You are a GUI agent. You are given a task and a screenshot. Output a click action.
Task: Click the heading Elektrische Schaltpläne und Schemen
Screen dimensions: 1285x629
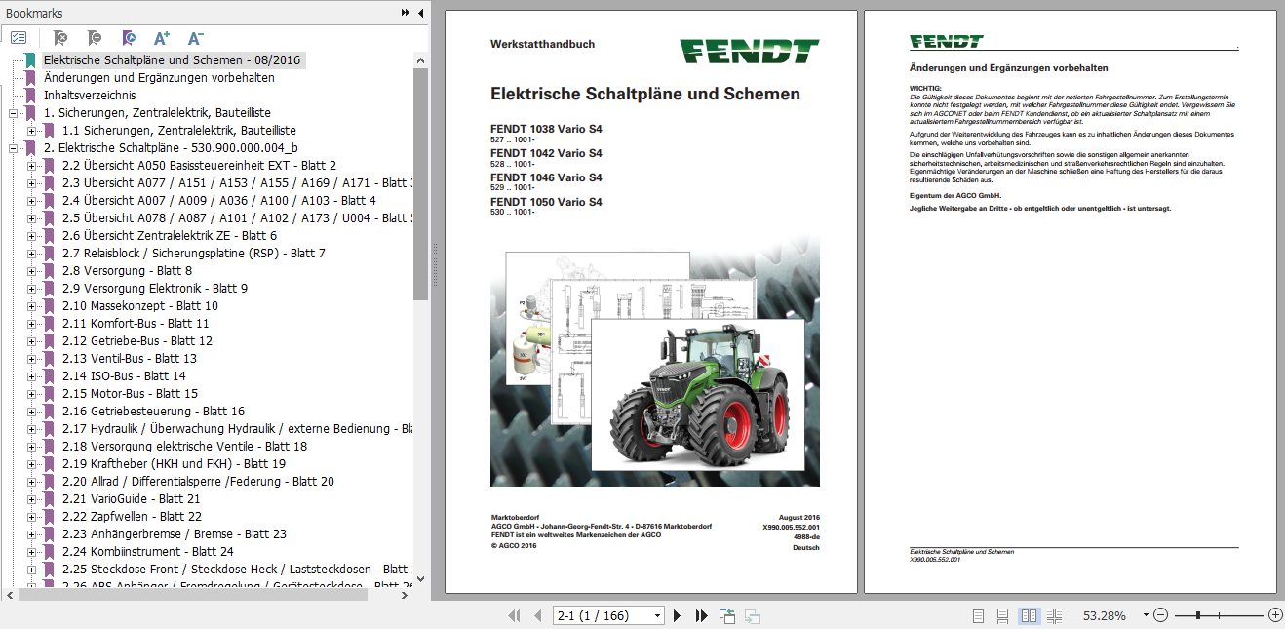[645, 95]
